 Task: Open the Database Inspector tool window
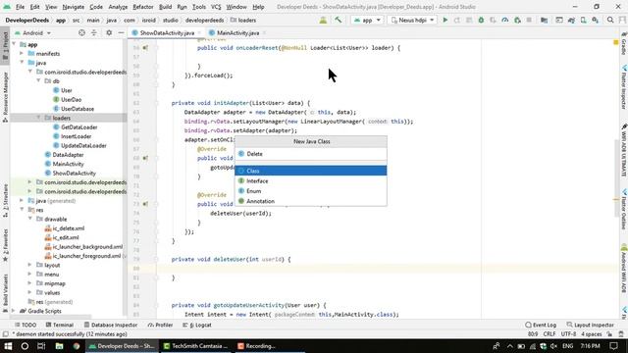[111, 325]
